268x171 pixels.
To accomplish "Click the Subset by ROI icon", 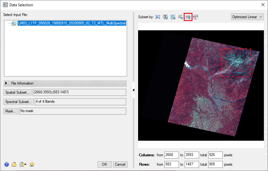I will [x=188, y=17].
